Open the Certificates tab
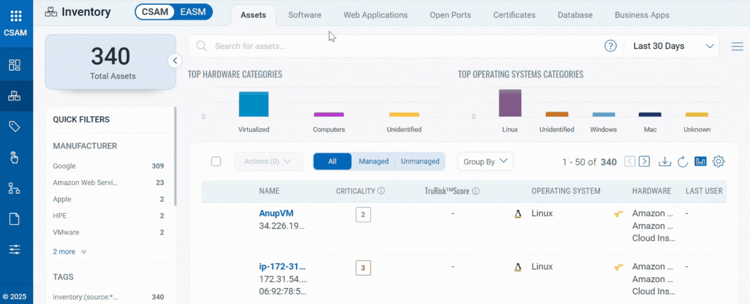This screenshot has width=750, height=304. point(514,15)
